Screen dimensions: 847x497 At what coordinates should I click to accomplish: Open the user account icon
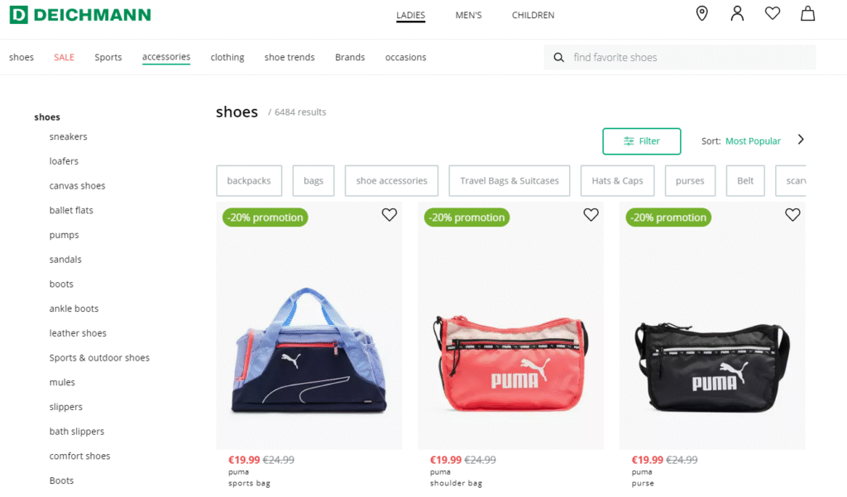click(x=737, y=13)
